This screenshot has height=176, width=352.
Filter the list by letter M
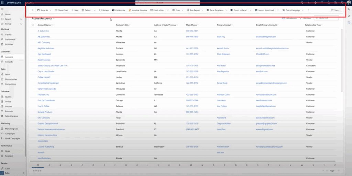coord(191,165)
